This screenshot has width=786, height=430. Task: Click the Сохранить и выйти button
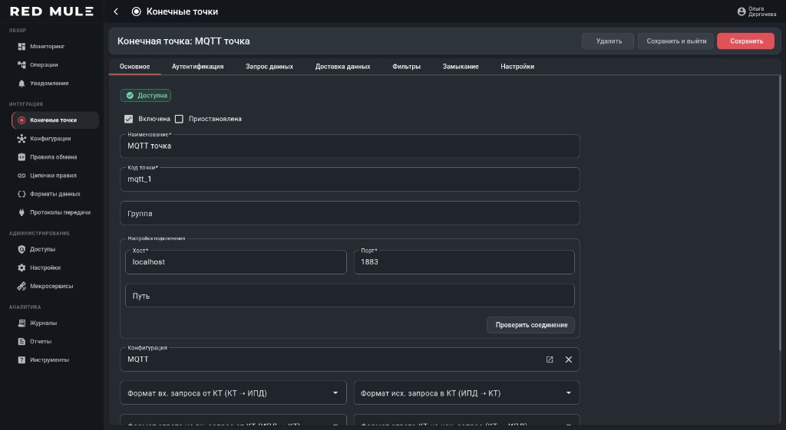[675, 41]
